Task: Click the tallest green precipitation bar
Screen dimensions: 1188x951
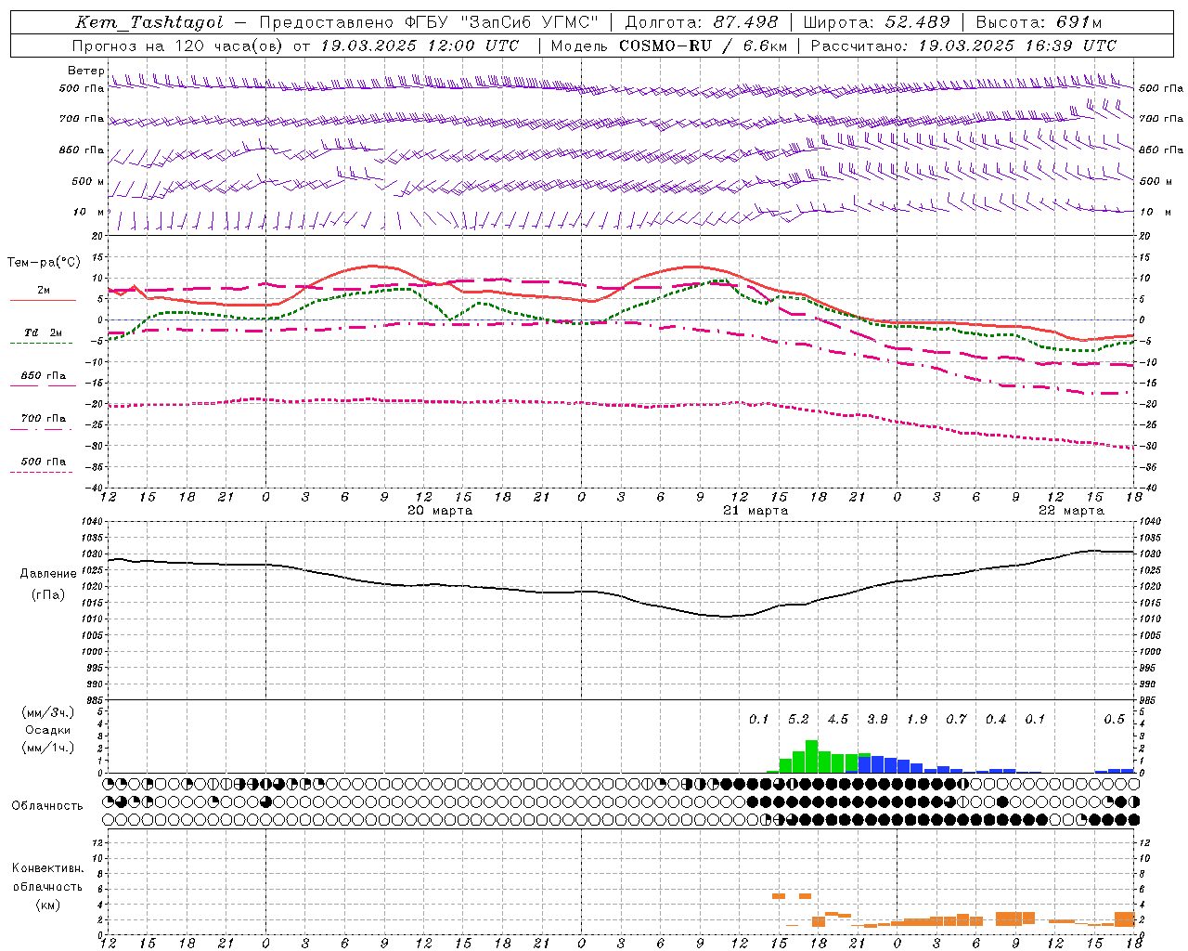Action: pyautogui.click(x=812, y=757)
